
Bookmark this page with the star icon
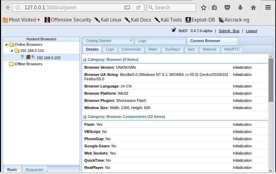204,8
